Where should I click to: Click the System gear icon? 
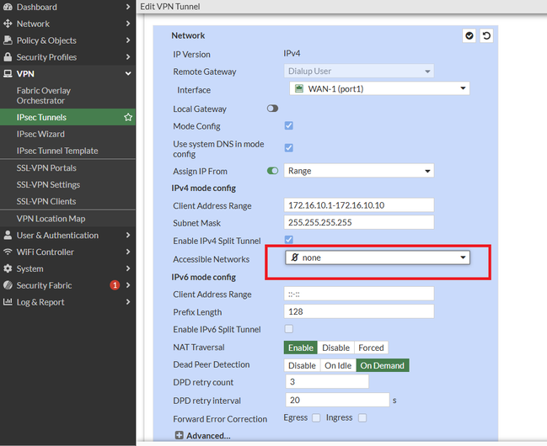(x=8, y=268)
